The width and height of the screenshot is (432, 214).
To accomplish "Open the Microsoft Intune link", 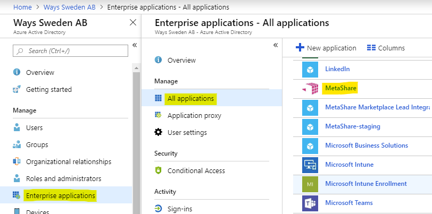I will [349, 165].
